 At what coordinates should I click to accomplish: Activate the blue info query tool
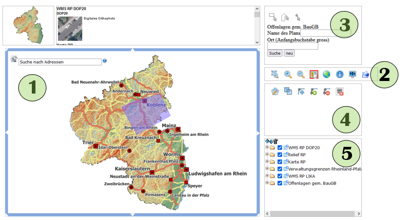pyautogui.click(x=340, y=75)
